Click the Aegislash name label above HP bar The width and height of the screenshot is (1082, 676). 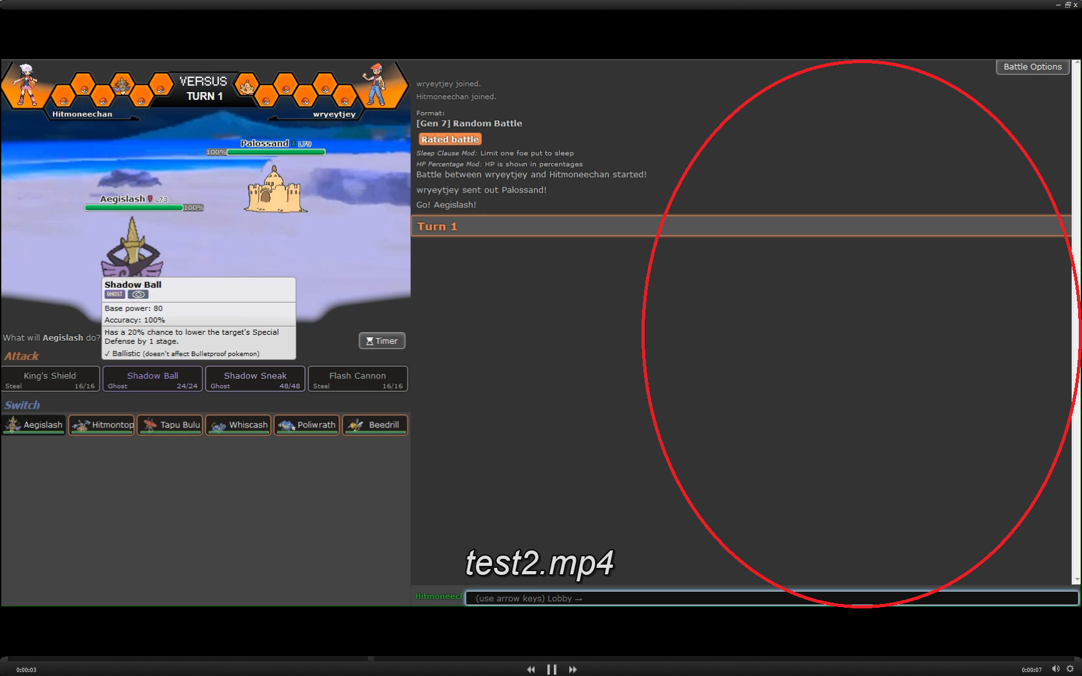click(122, 199)
